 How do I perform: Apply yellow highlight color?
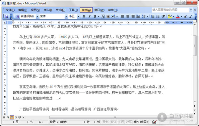click(170, 16)
